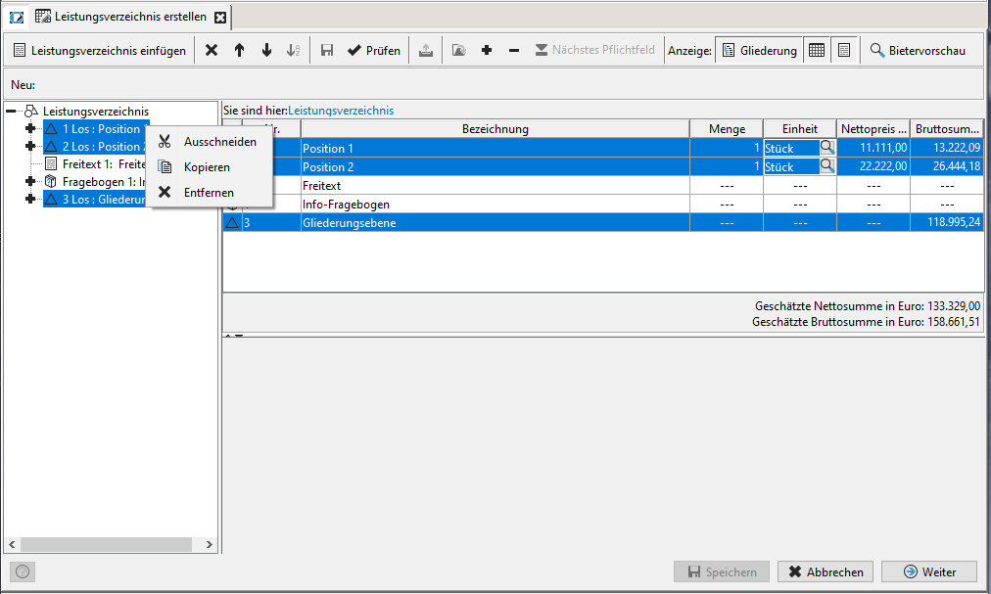This screenshot has height=594, width=991.
Task: Click the Stück unit field in Position 2 row
Action: pyautogui.click(x=791, y=166)
